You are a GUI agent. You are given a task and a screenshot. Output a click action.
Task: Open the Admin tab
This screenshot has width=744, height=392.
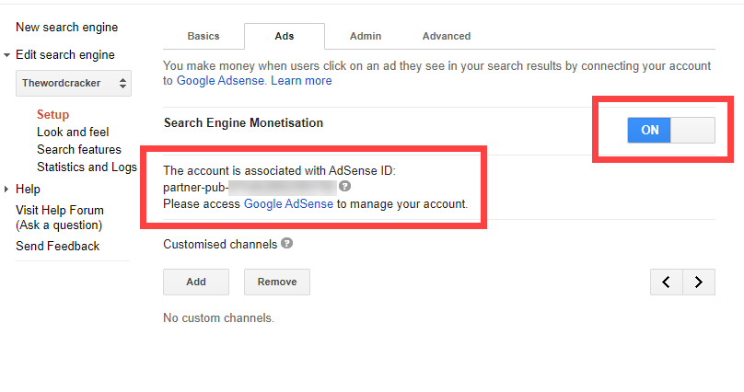[366, 36]
